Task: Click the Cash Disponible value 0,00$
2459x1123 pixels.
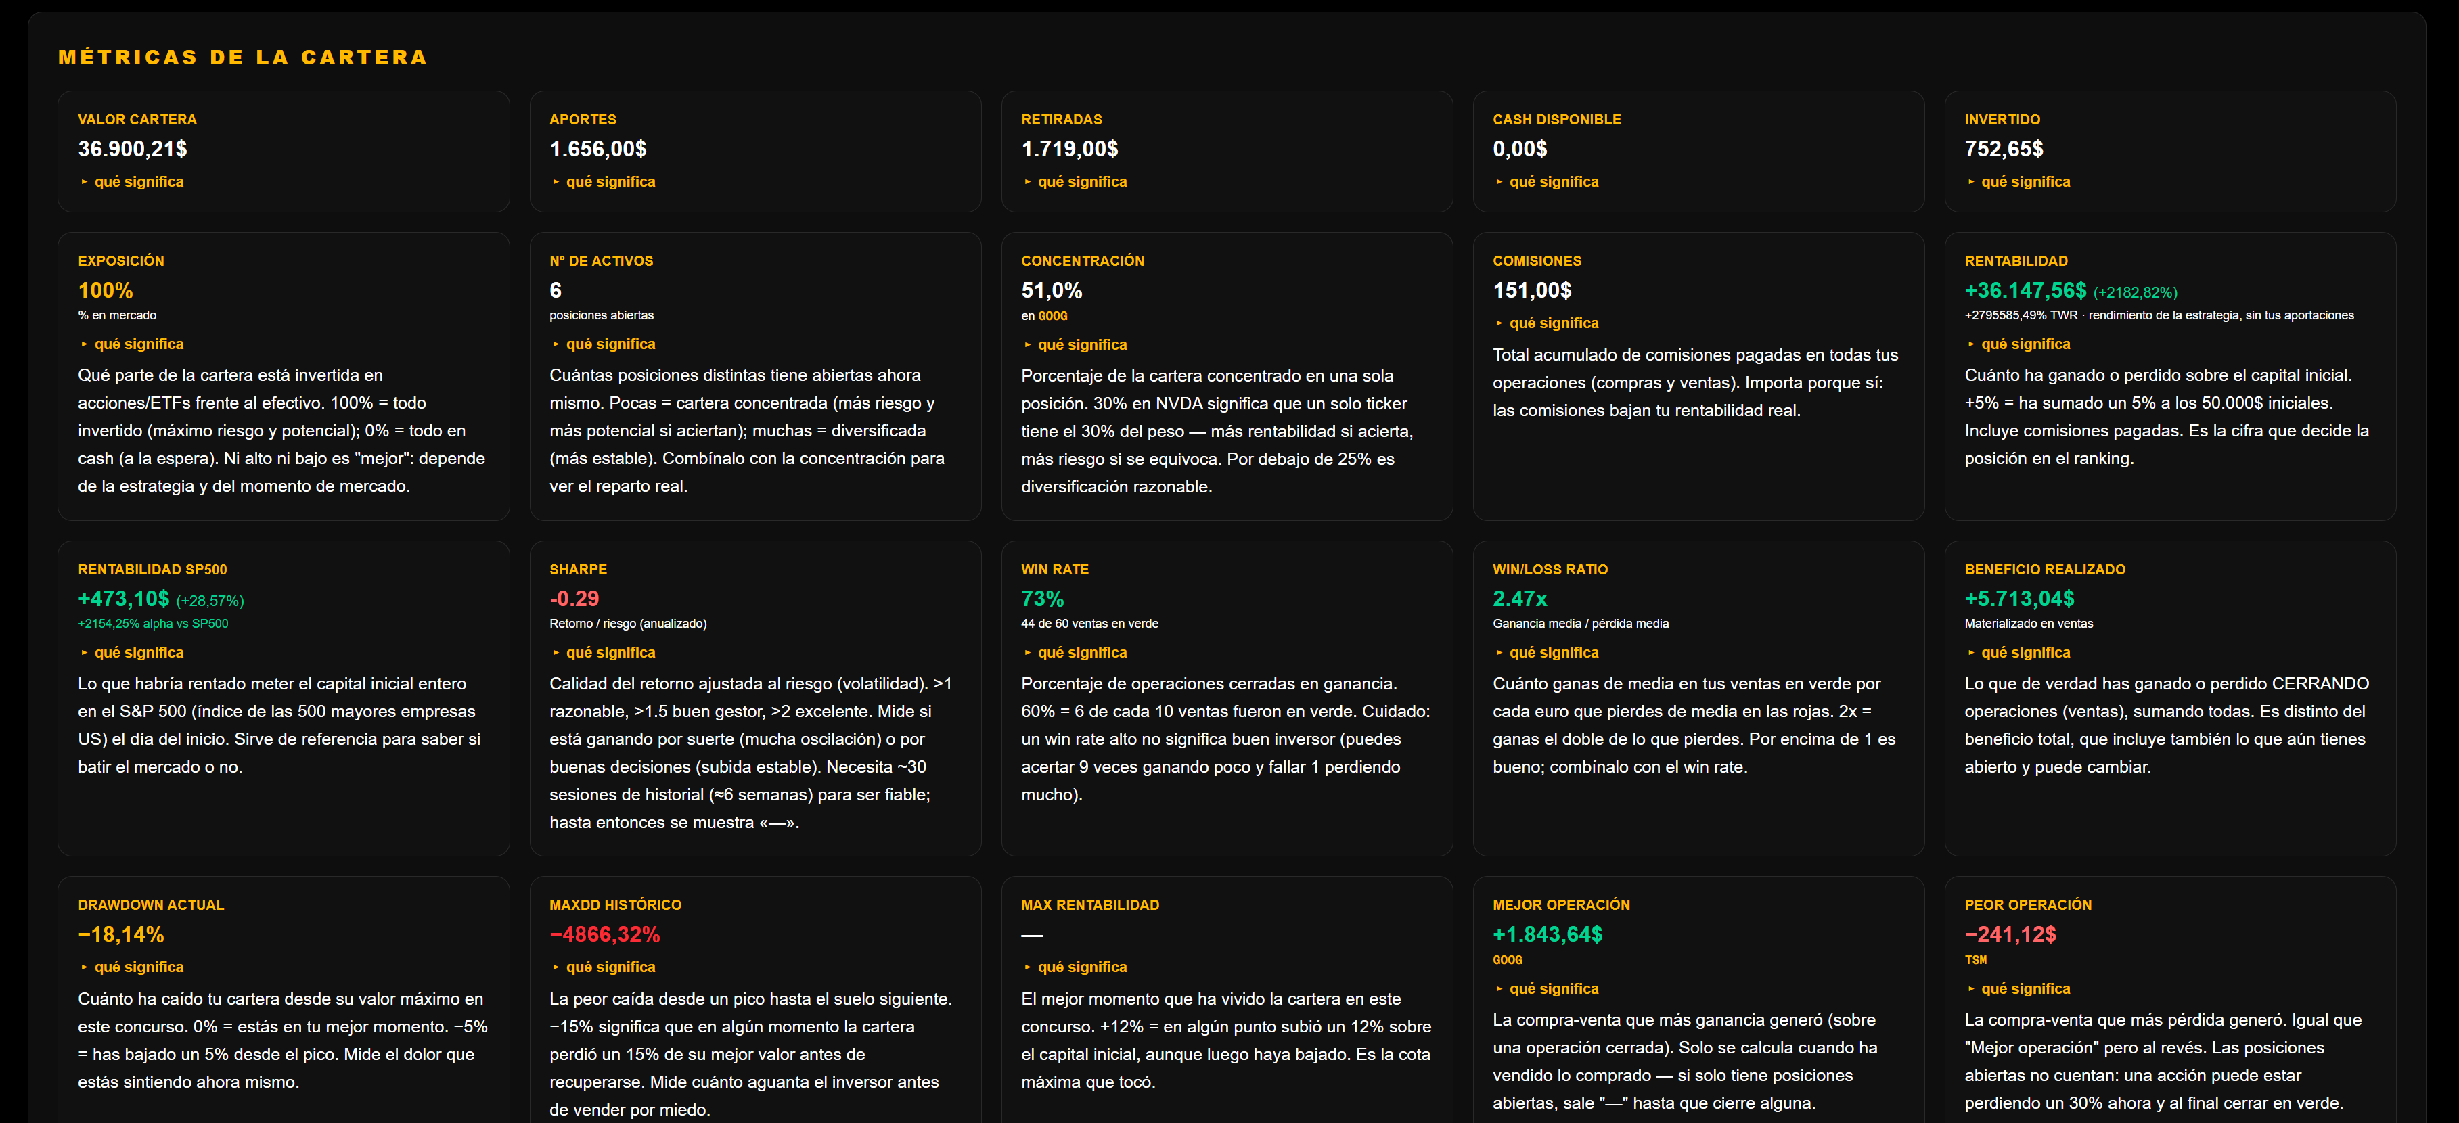Action: [x=1520, y=149]
